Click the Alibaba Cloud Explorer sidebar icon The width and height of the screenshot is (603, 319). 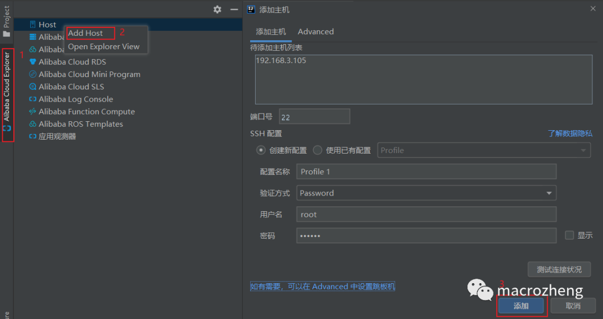pyautogui.click(x=7, y=128)
